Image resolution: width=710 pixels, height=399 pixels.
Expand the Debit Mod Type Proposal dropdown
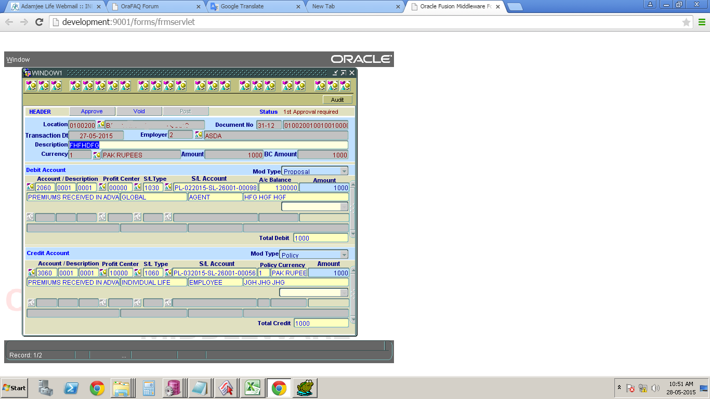[x=344, y=171]
